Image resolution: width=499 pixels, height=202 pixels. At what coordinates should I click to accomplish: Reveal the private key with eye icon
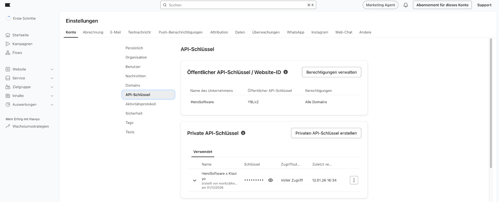tap(270, 180)
